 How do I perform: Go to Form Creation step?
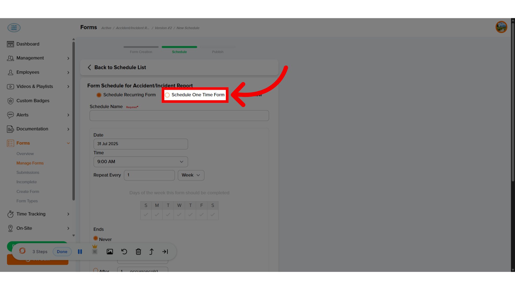(x=141, y=49)
